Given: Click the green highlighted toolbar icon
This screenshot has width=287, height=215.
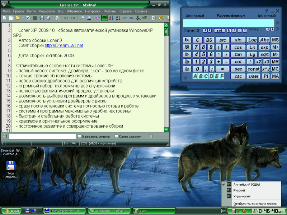Looking at the screenshot, I should pos(104,18).
